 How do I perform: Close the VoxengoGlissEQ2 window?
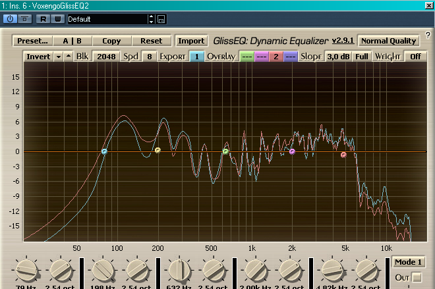coord(428,5)
